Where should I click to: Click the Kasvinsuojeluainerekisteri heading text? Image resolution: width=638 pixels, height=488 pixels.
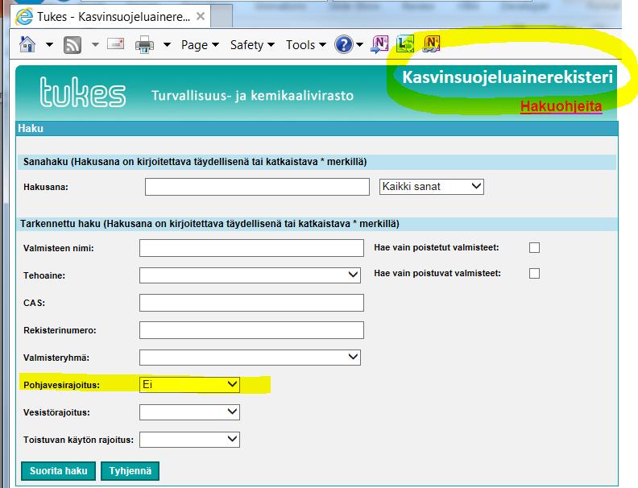507,77
